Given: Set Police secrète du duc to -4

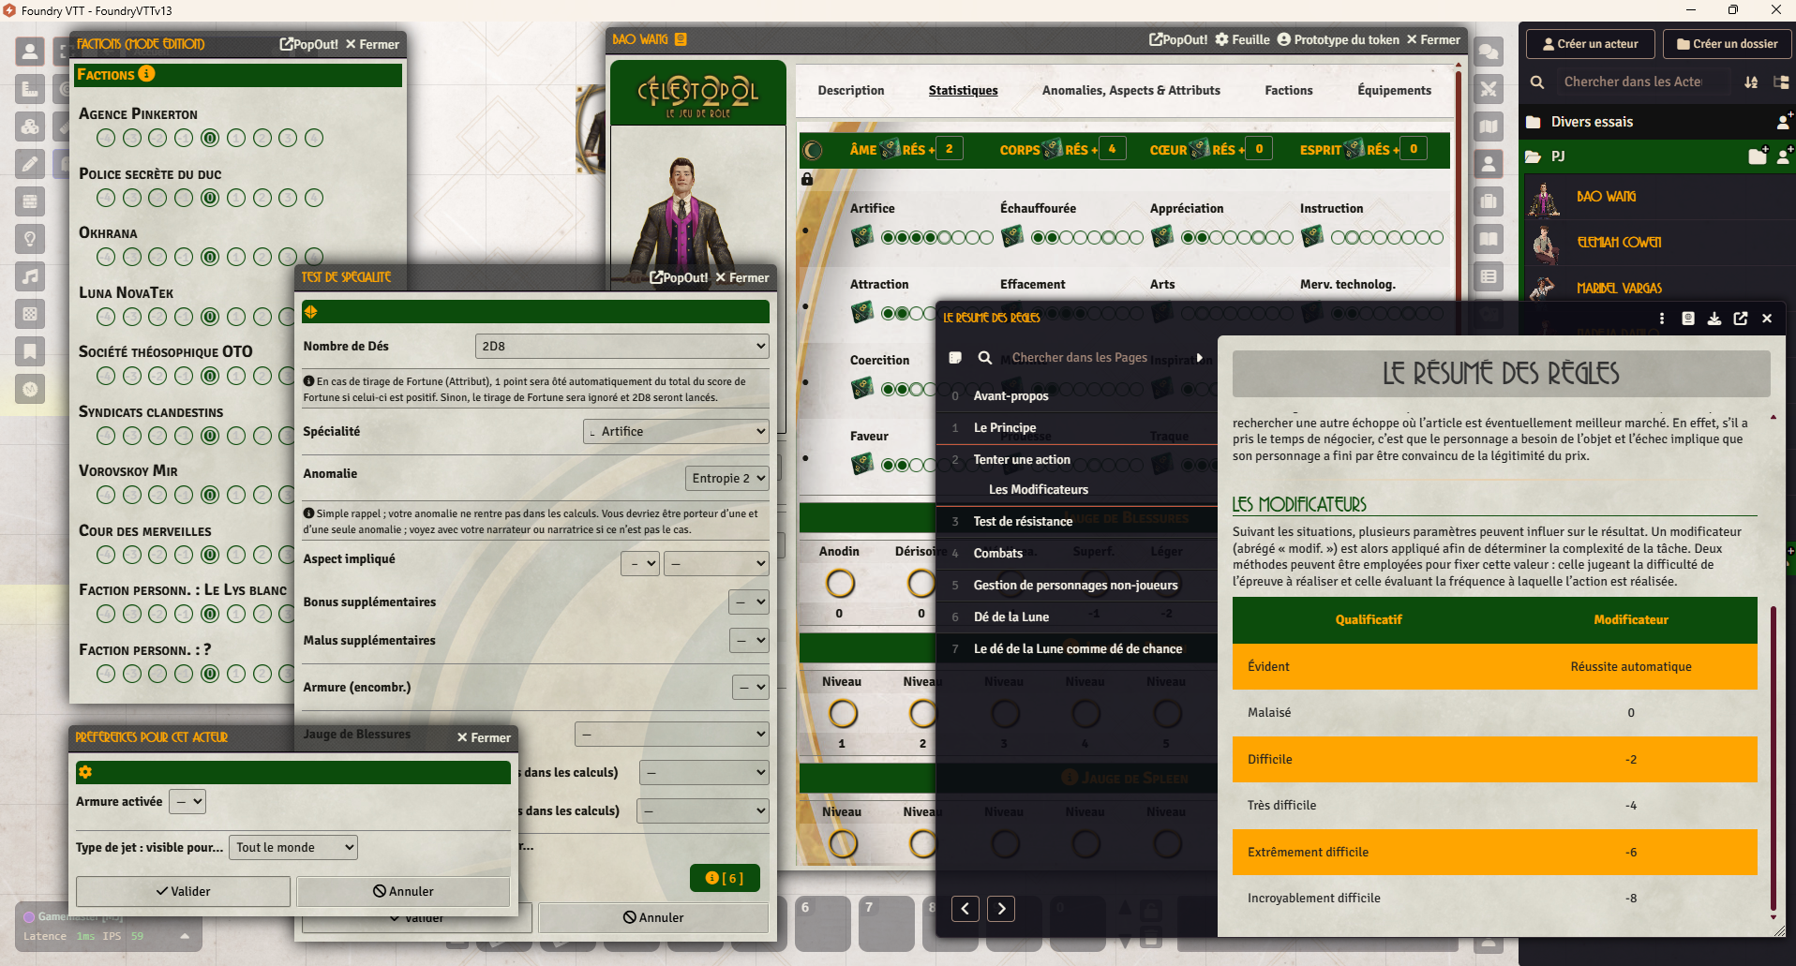Looking at the screenshot, I should (x=106, y=198).
